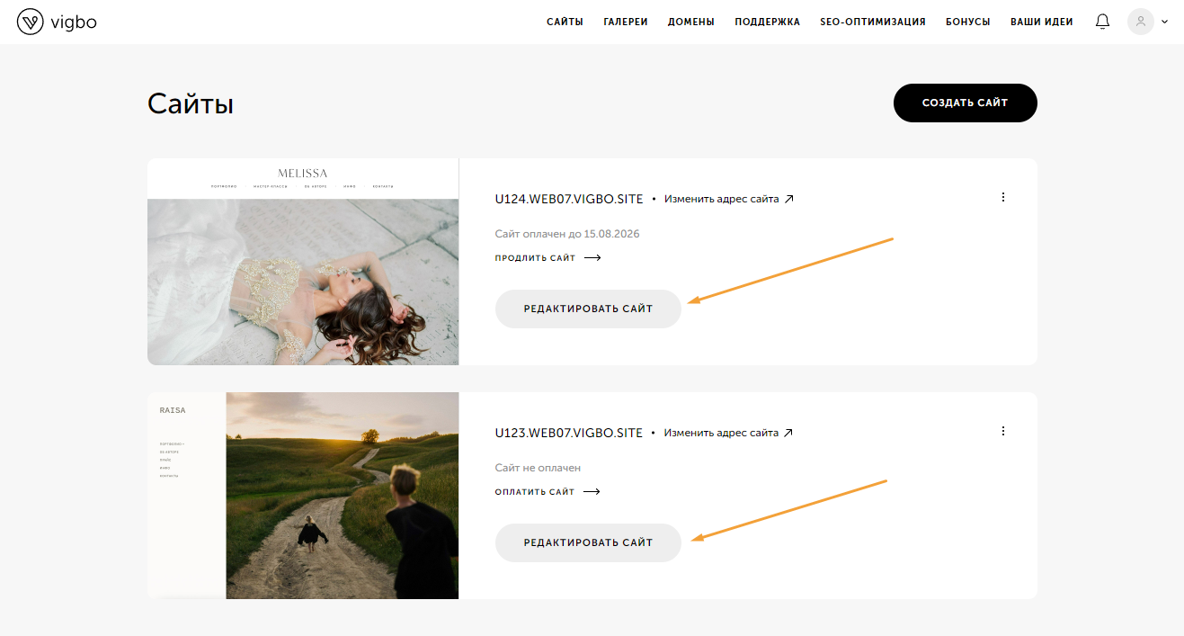Viewport: 1184px width, 636px height.
Task: Click arrow icon beside U123 address change
Action: [788, 433]
